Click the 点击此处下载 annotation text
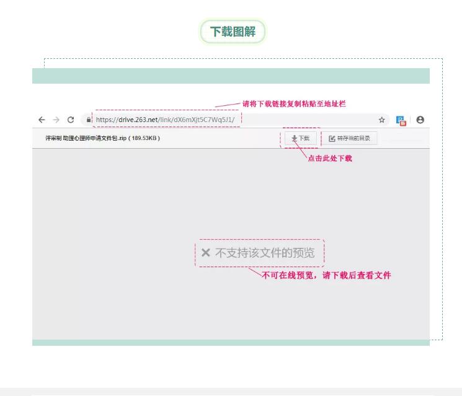 (x=330, y=159)
